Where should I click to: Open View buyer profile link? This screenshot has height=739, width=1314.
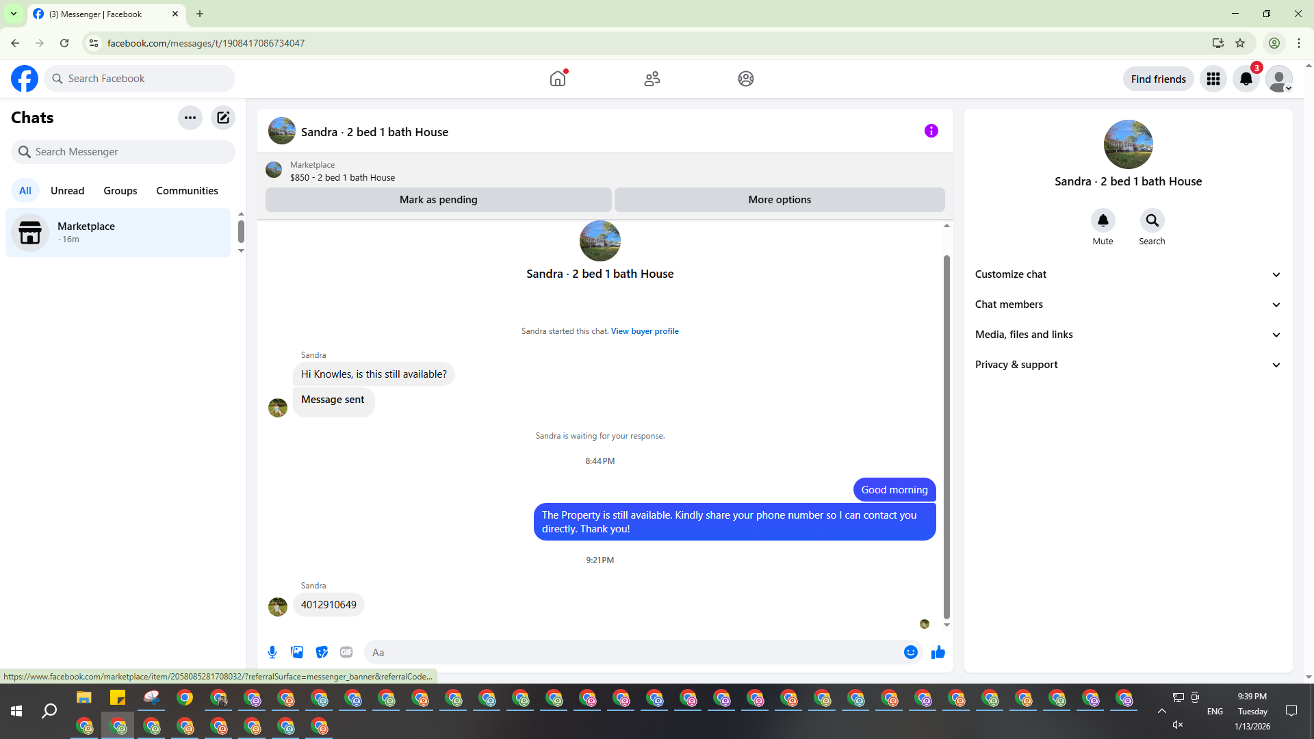[x=645, y=331]
